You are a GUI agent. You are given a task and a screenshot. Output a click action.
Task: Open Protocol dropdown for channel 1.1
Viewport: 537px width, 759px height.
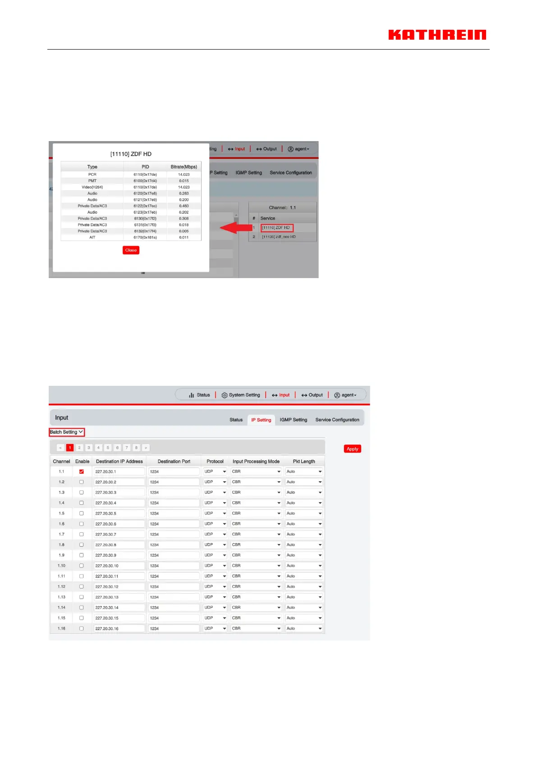click(215, 472)
